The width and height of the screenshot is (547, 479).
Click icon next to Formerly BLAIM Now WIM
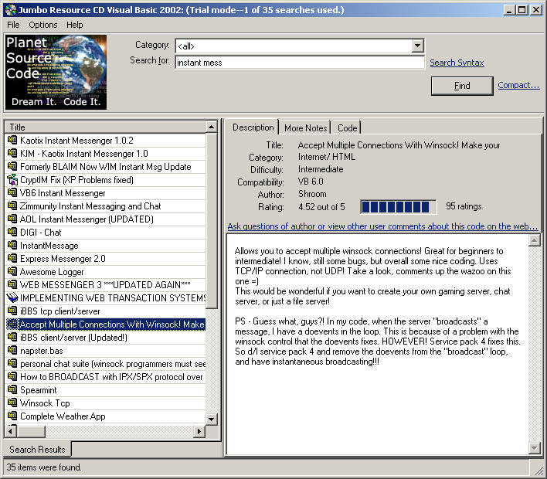pos(12,166)
